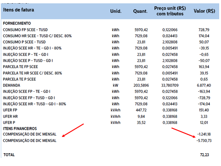Click unit price 0,024413 in CONSUMO HR row
Screen dimensions: 221x166
[170, 36]
